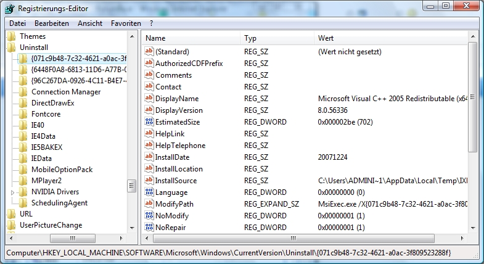The height and width of the screenshot is (264, 484).
Task: Click values pane scroll-right arrow
Action: (x=462, y=238)
